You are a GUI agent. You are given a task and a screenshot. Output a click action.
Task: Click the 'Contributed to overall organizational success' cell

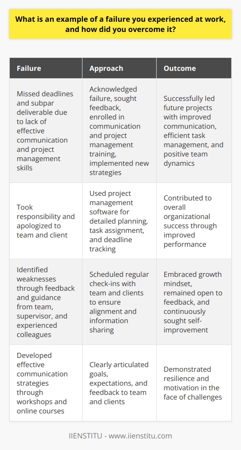[x=194, y=221]
